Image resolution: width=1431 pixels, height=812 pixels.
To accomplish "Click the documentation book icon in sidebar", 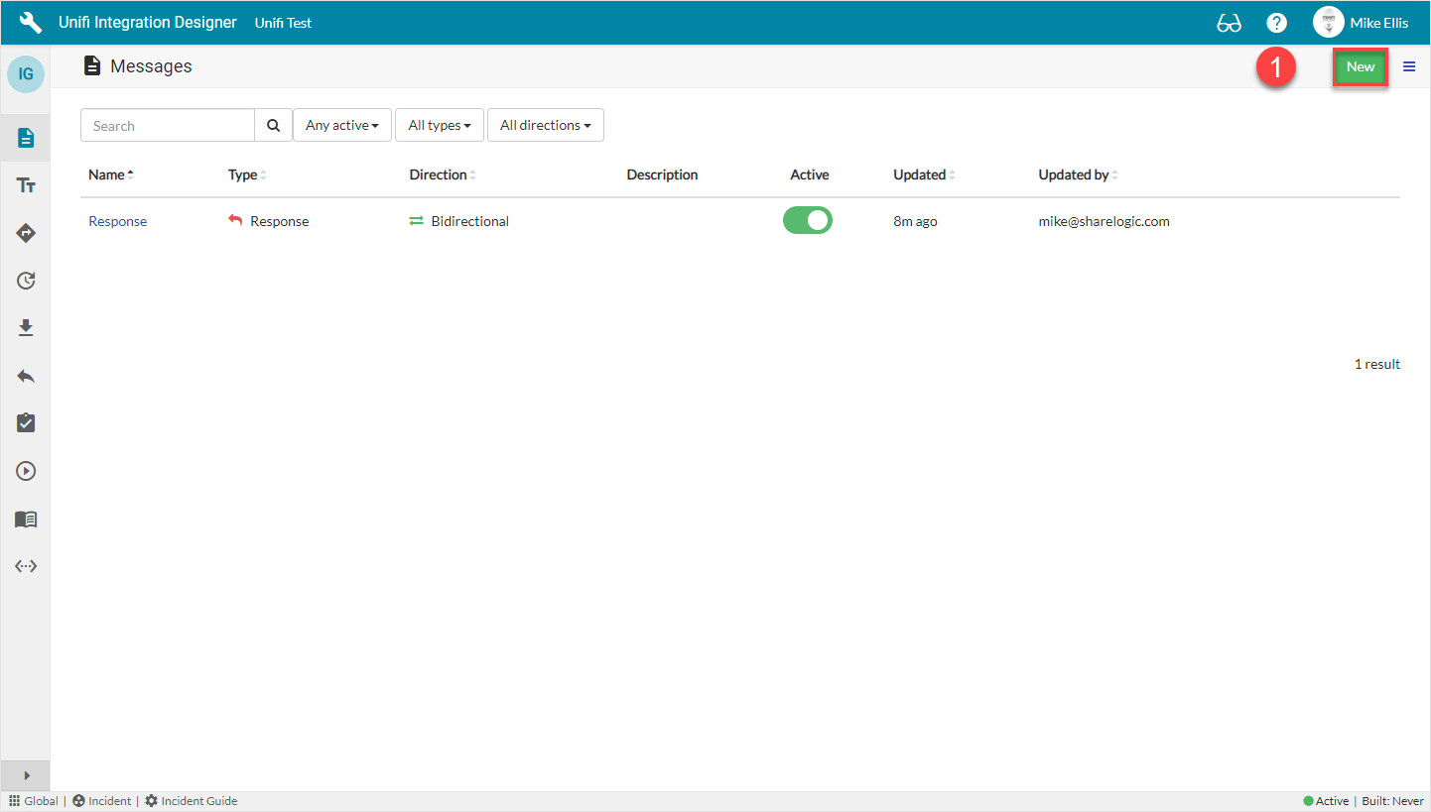I will pyautogui.click(x=25, y=519).
